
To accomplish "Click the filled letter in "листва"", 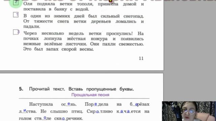I will coord(25,110).
